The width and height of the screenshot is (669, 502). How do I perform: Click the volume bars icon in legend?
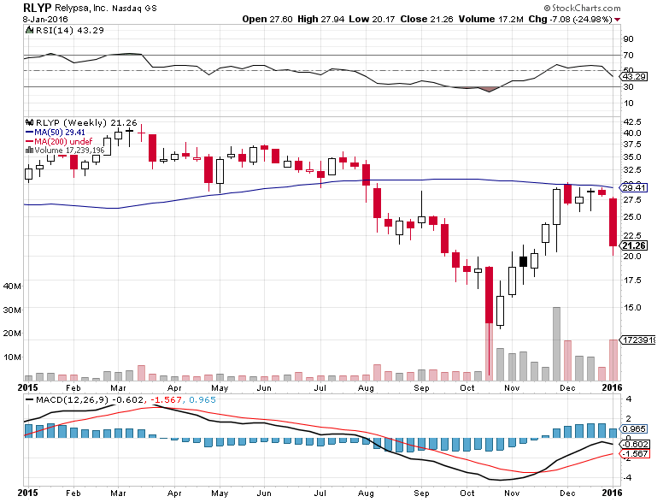point(28,150)
